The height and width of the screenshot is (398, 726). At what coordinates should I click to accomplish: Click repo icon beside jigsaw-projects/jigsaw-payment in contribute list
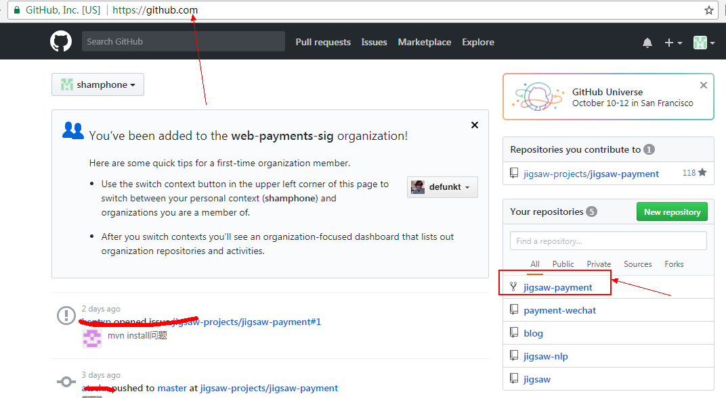click(514, 173)
